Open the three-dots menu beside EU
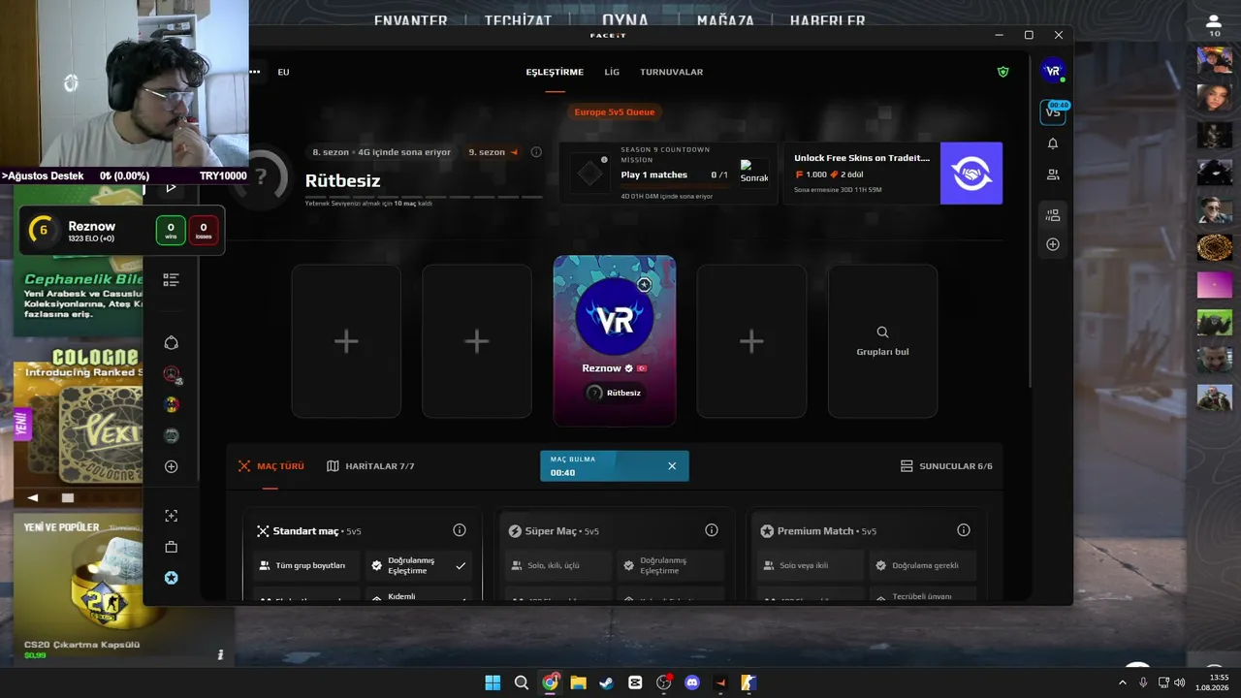 (x=256, y=72)
